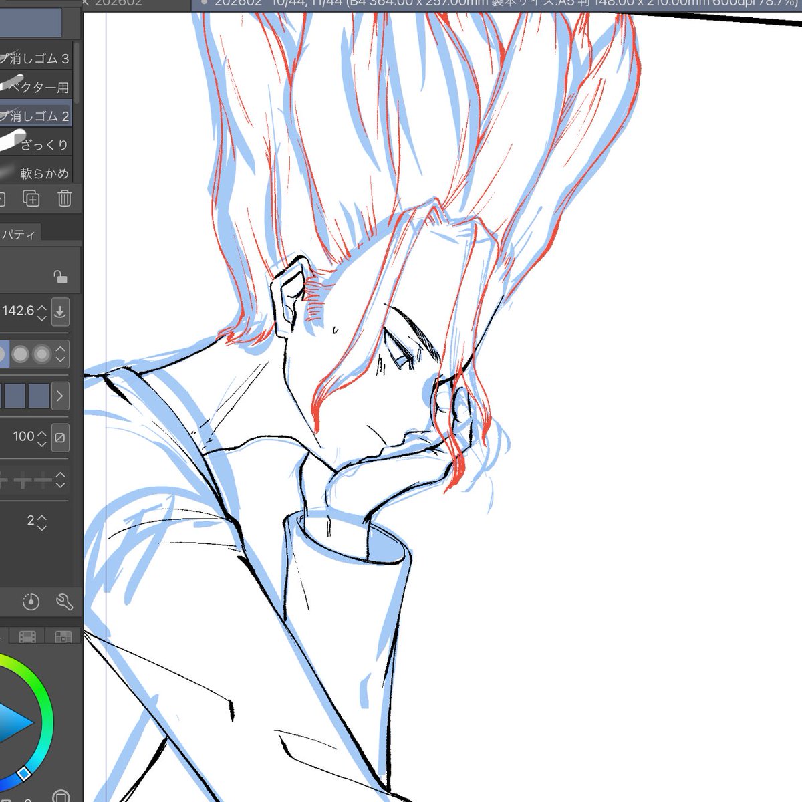
Task: Select the 軟らかめ sub tool
Action: click(36, 172)
